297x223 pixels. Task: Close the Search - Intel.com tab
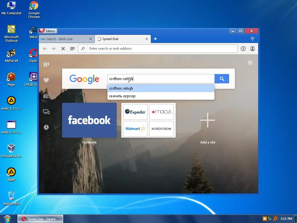pyautogui.click(x=90, y=39)
